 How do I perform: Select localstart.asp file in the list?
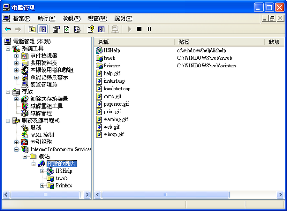click(x=117, y=89)
